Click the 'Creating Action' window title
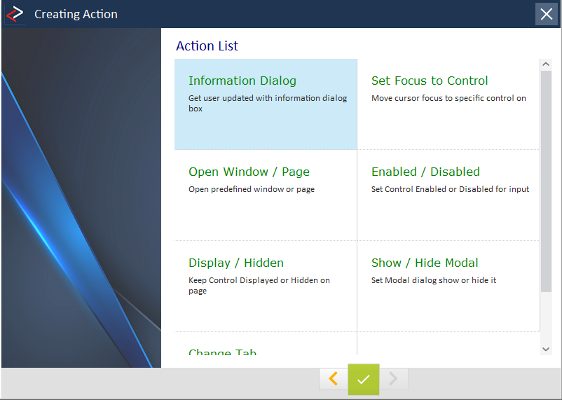Viewport: 562px width, 400px height. click(76, 14)
